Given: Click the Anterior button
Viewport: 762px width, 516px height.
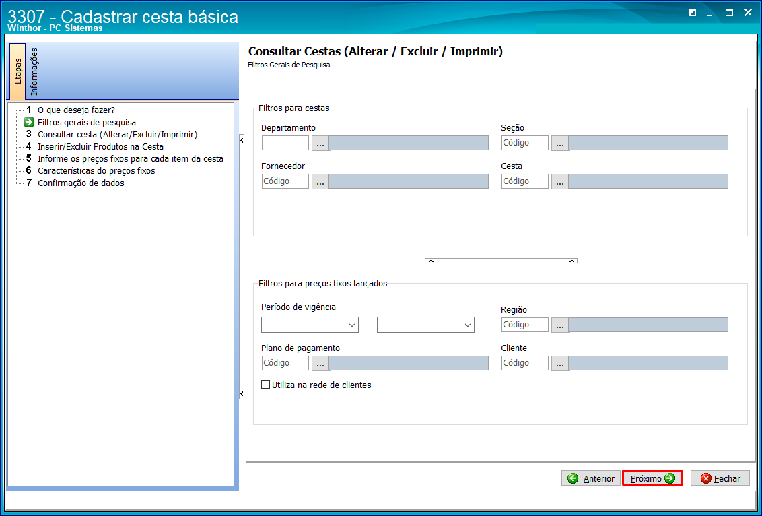Looking at the screenshot, I should coord(591,478).
